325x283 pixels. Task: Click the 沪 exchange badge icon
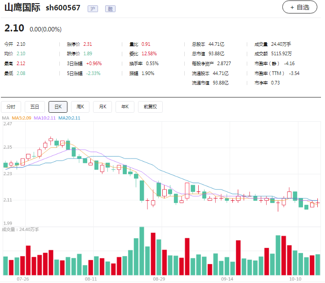point(93,9)
